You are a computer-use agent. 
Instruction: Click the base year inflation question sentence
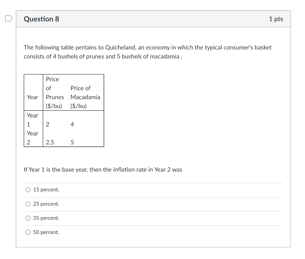(103, 169)
